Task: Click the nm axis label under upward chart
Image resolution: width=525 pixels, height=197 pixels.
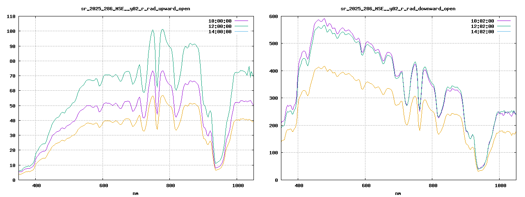Action: pyautogui.click(x=135, y=193)
